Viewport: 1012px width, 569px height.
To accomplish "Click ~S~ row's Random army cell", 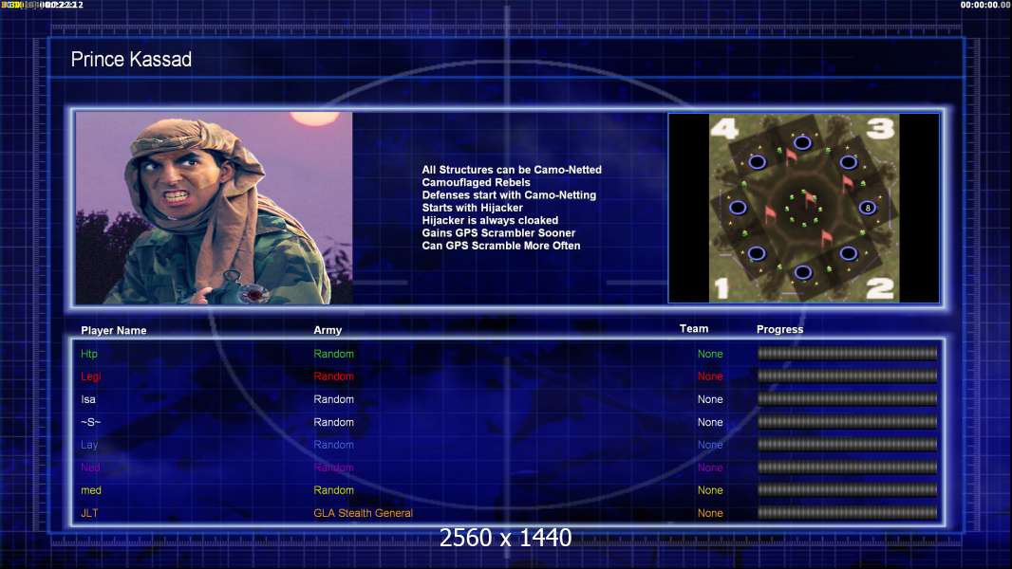I will [x=333, y=422].
